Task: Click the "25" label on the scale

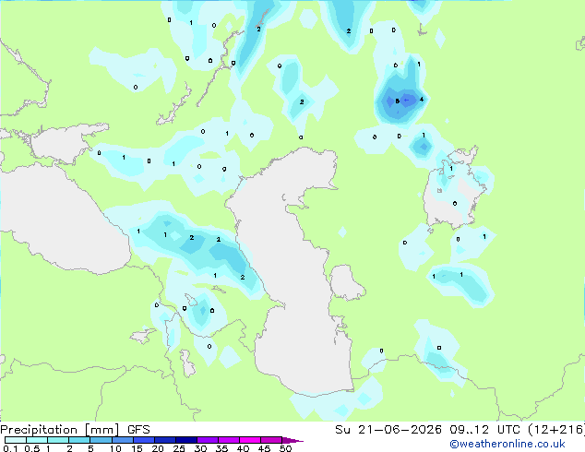Action: click(179, 448)
